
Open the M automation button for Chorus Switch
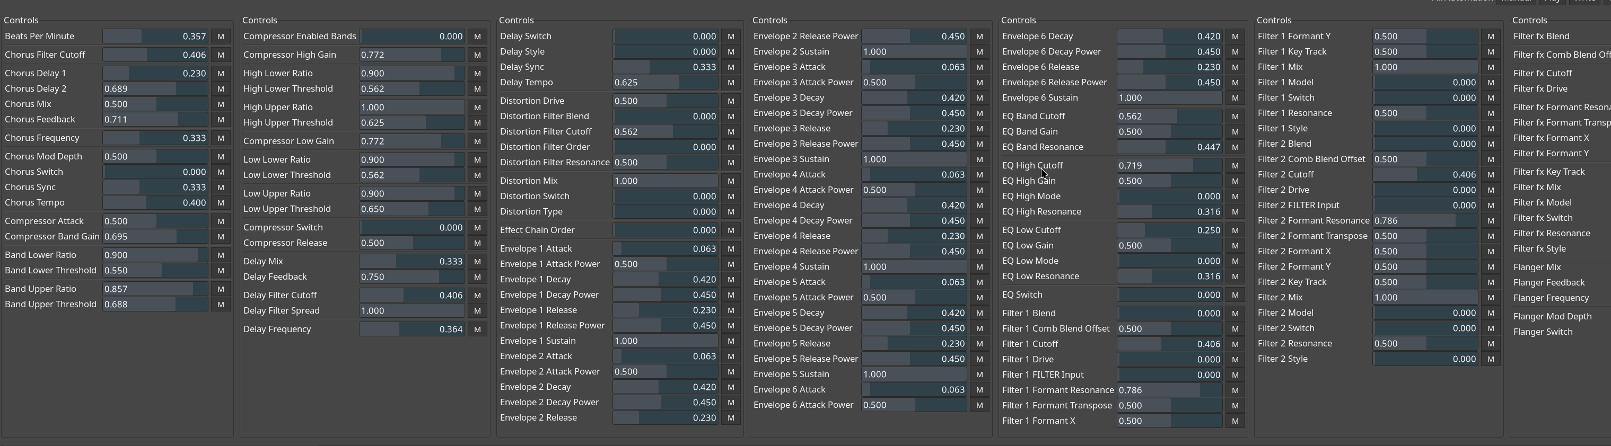tap(220, 172)
